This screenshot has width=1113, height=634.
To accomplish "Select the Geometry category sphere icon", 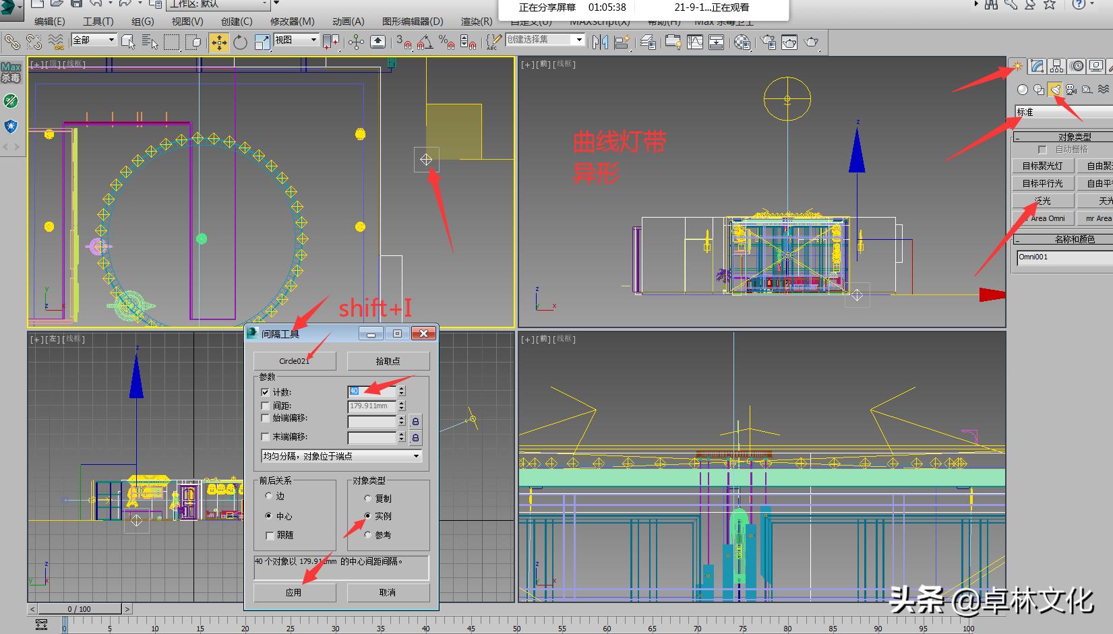I will coord(1023,90).
